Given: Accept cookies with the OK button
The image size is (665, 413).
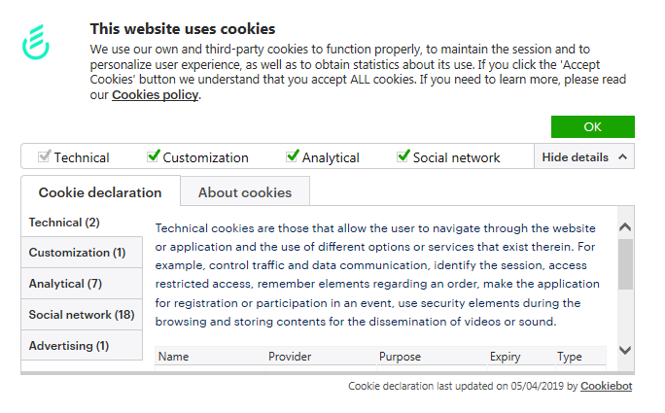Looking at the screenshot, I should pyautogui.click(x=592, y=126).
